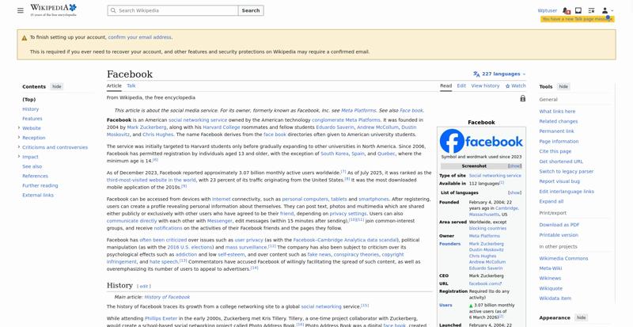Open Permanent link tool
The image size is (633, 327).
pos(557,131)
